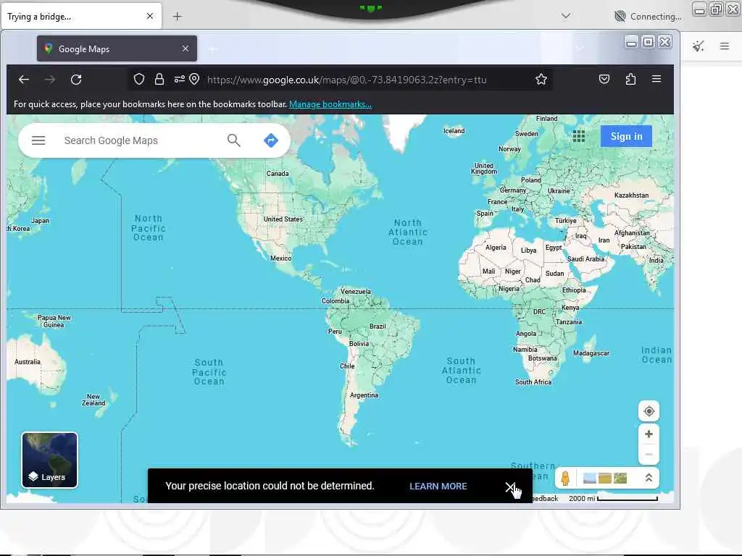The width and height of the screenshot is (742, 556).
Task: Dismiss the location notification
Action: (x=509, y=486)
